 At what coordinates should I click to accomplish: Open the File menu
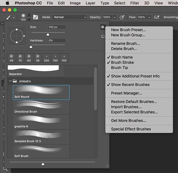click(x=50, y=3)
